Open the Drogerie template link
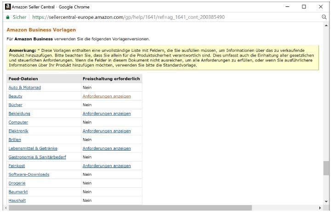The image size is (334, 212). (17, 183)
